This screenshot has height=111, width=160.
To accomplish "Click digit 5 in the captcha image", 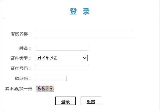I will [51, 89].
